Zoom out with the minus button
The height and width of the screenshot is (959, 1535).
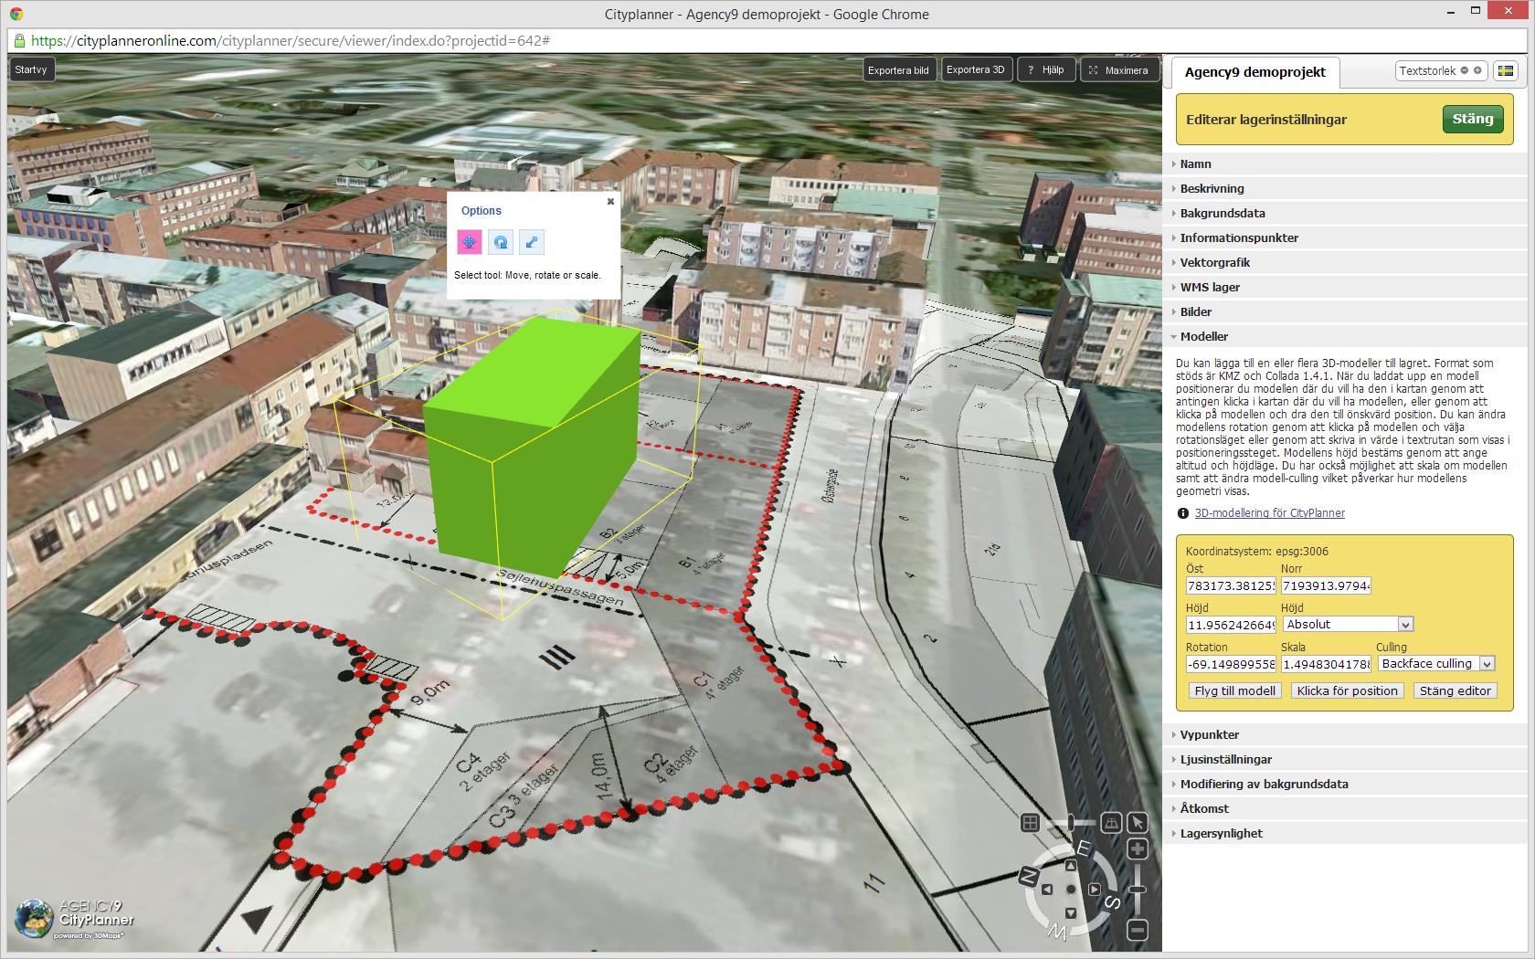click(x=1138, y=930)
